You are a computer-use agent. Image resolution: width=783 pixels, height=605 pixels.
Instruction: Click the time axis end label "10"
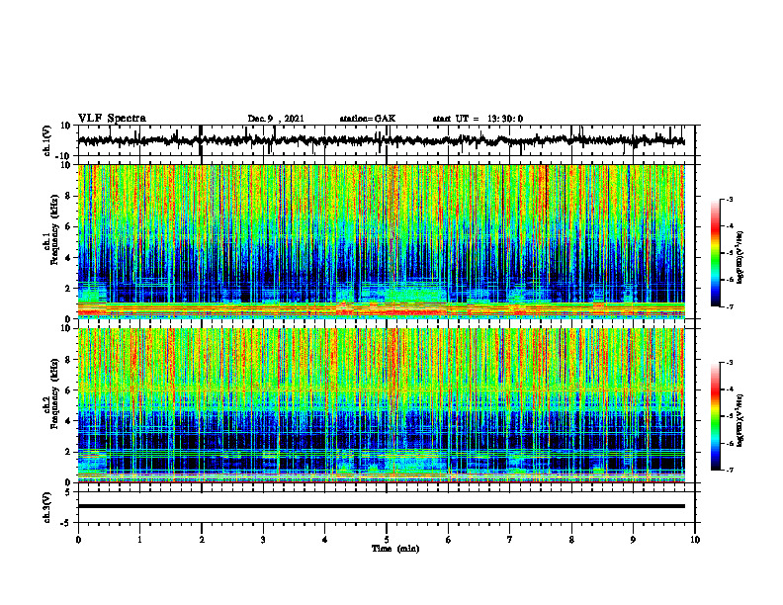695,540
